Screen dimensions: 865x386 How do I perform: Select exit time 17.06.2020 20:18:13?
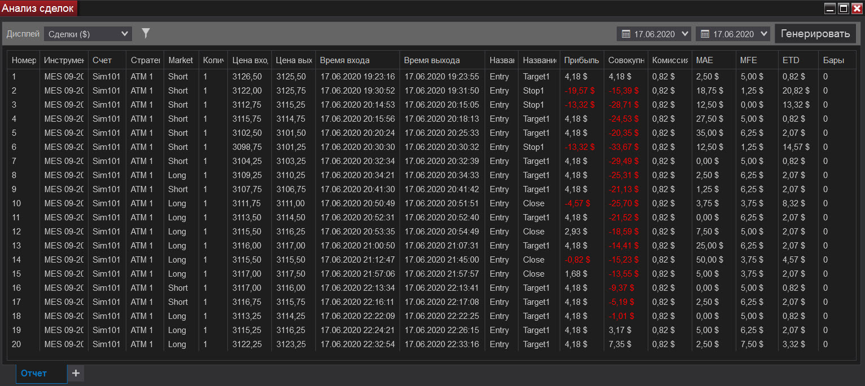[x=442, y=119]
